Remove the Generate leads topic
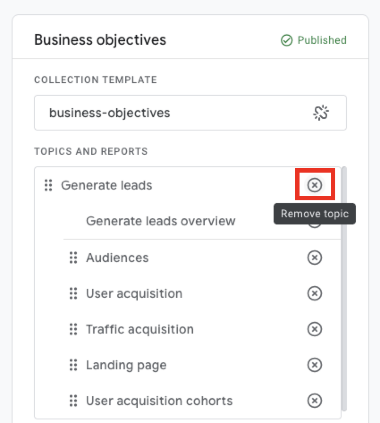The width and height of the screenshot is (380, 423). coord(314,185)
